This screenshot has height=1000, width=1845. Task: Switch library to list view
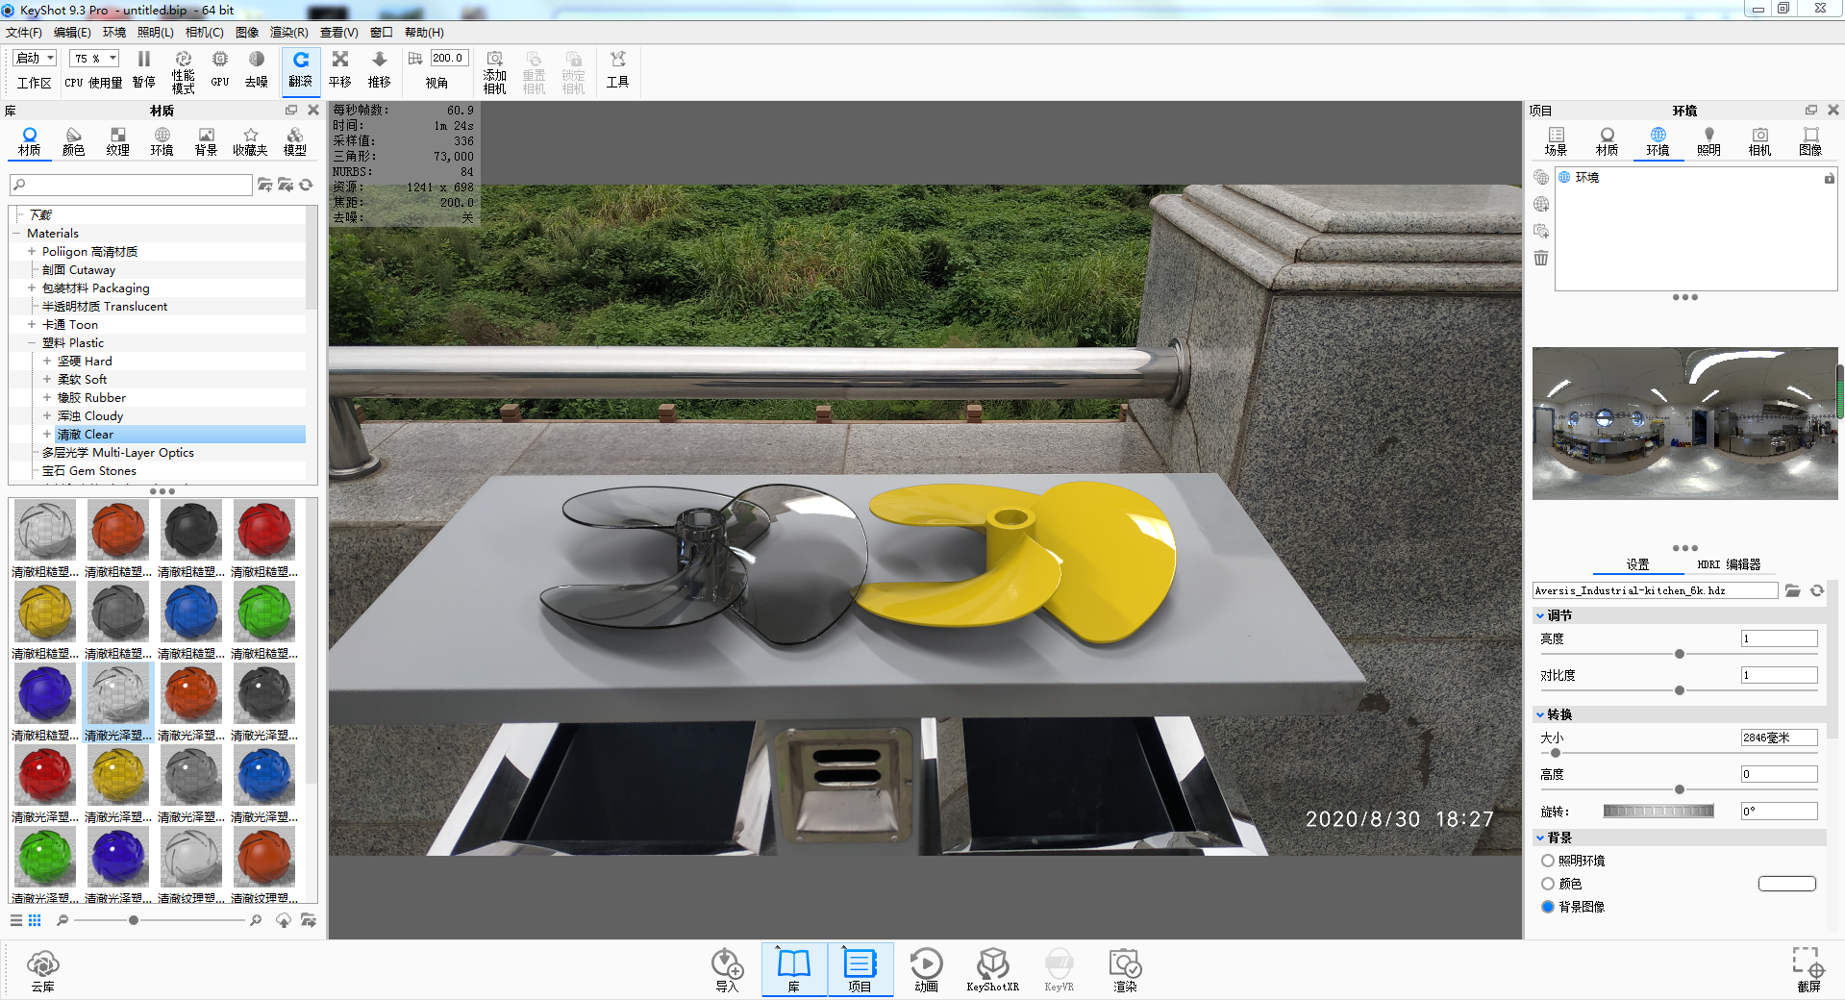tap(16, 920)
